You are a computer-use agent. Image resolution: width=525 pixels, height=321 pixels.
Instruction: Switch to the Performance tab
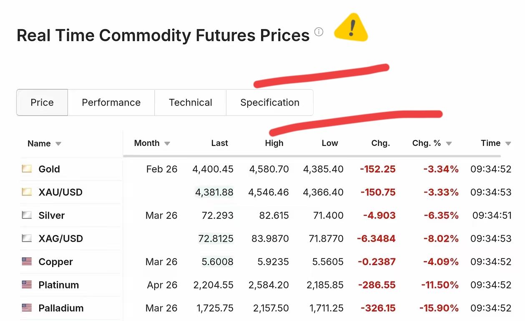point(111,103)
